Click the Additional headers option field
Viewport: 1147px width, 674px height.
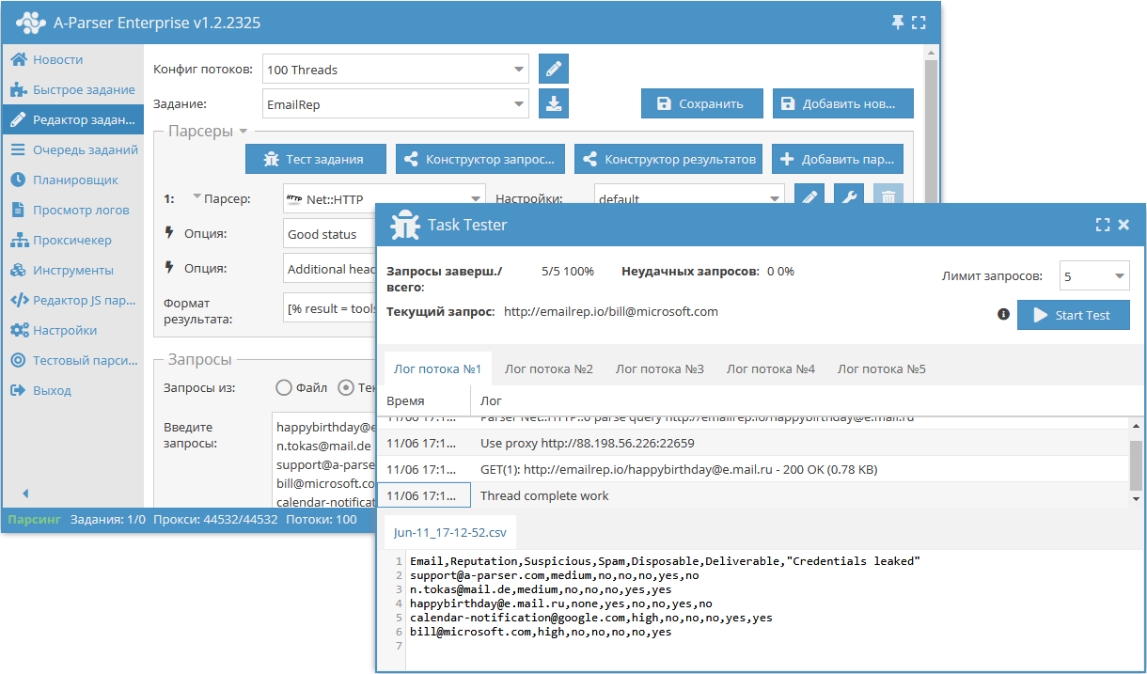pyautogui.click(x=330, y=269)
